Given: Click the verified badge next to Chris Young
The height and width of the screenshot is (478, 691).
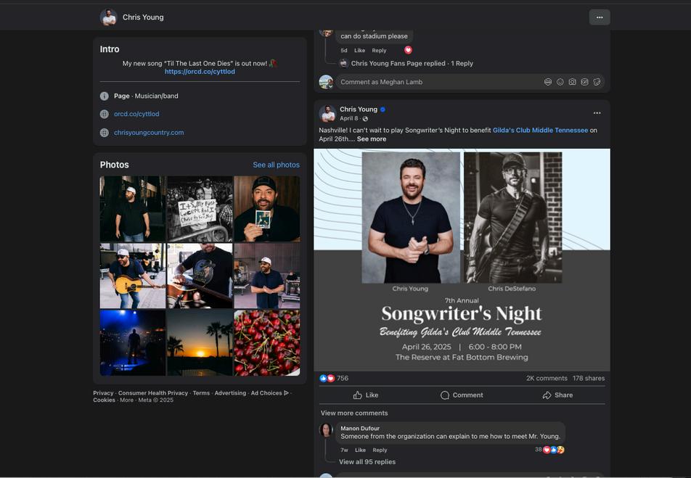Looking at the screenshot, I should coord(383,110).
